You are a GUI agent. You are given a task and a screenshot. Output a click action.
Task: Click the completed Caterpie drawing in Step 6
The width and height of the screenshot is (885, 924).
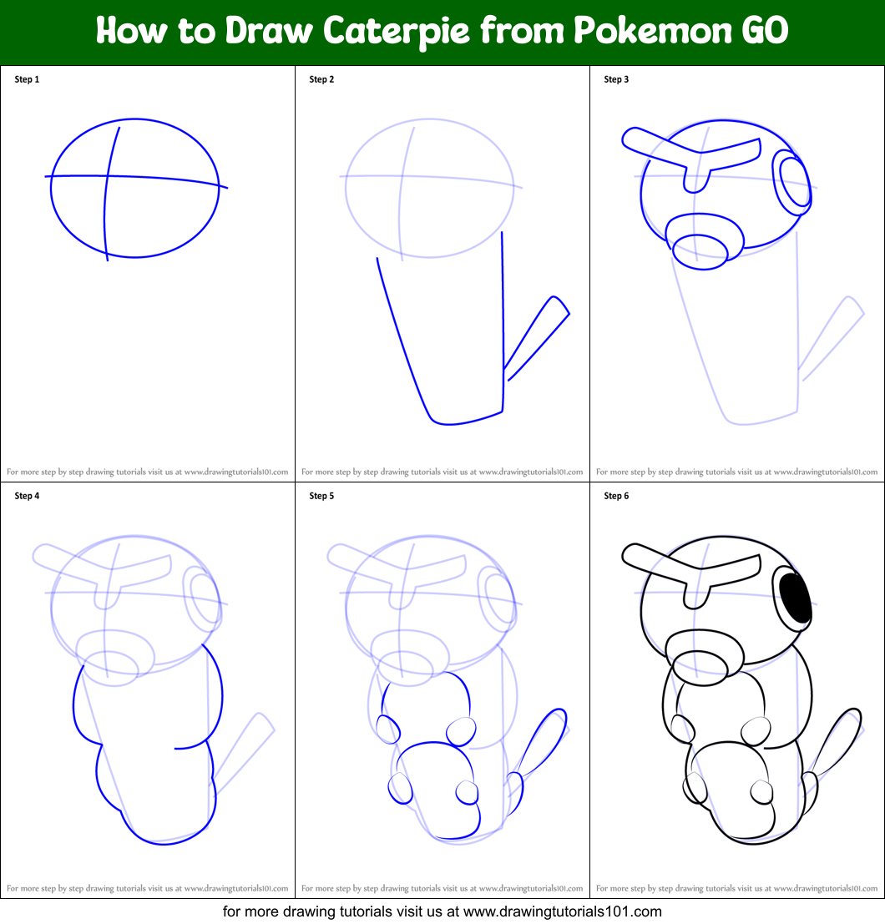735,684
